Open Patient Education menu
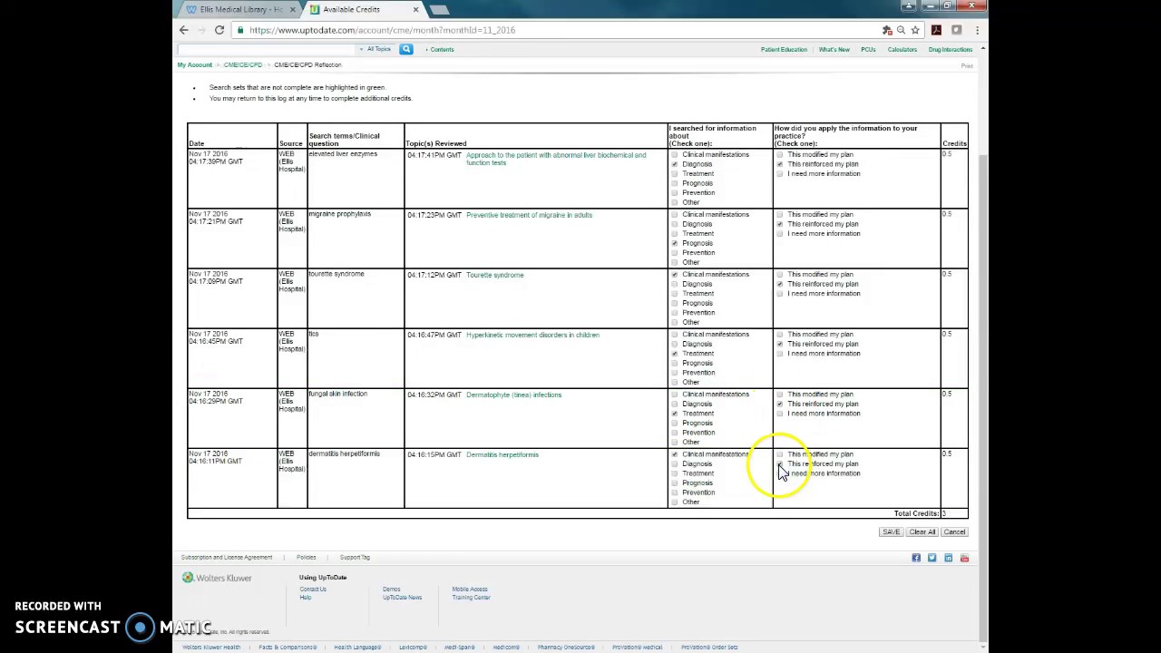1161x653 pixels. coord(784,49)
